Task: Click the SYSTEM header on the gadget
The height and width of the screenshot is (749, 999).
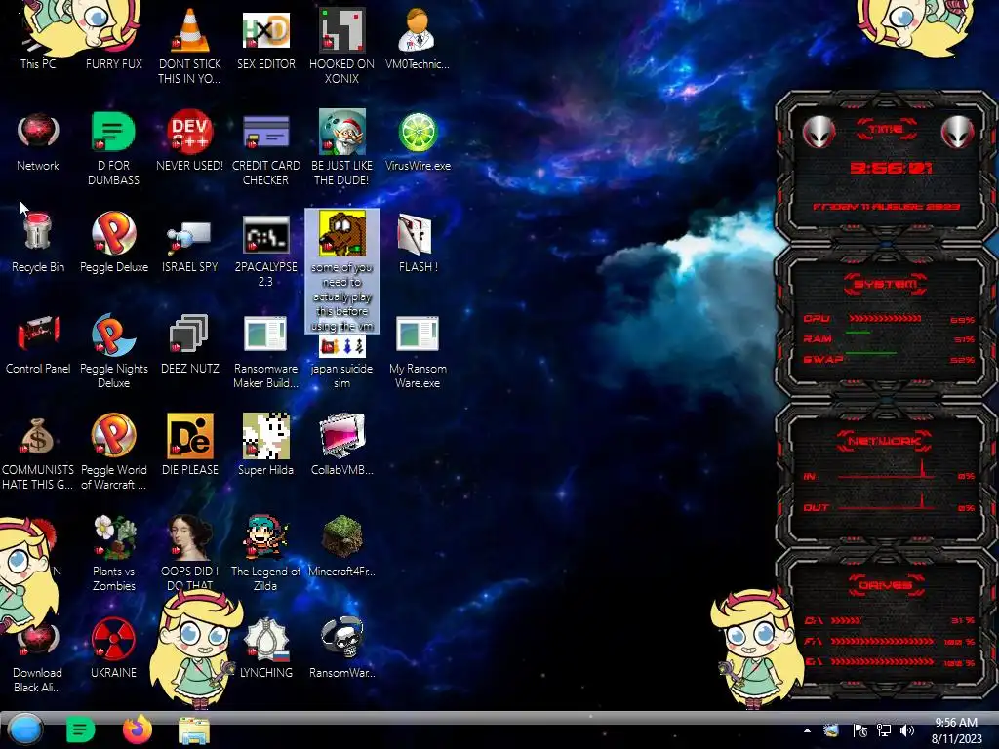Action: click(x=886, y=284)
